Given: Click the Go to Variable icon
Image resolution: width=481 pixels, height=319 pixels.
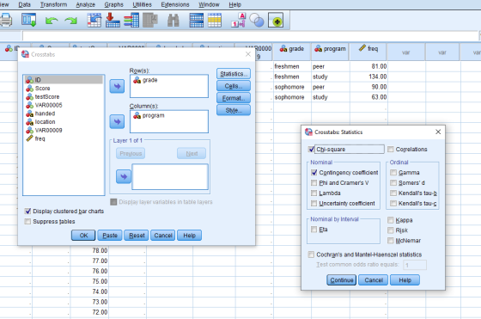Looking at the screenshot, I should 113,21.
